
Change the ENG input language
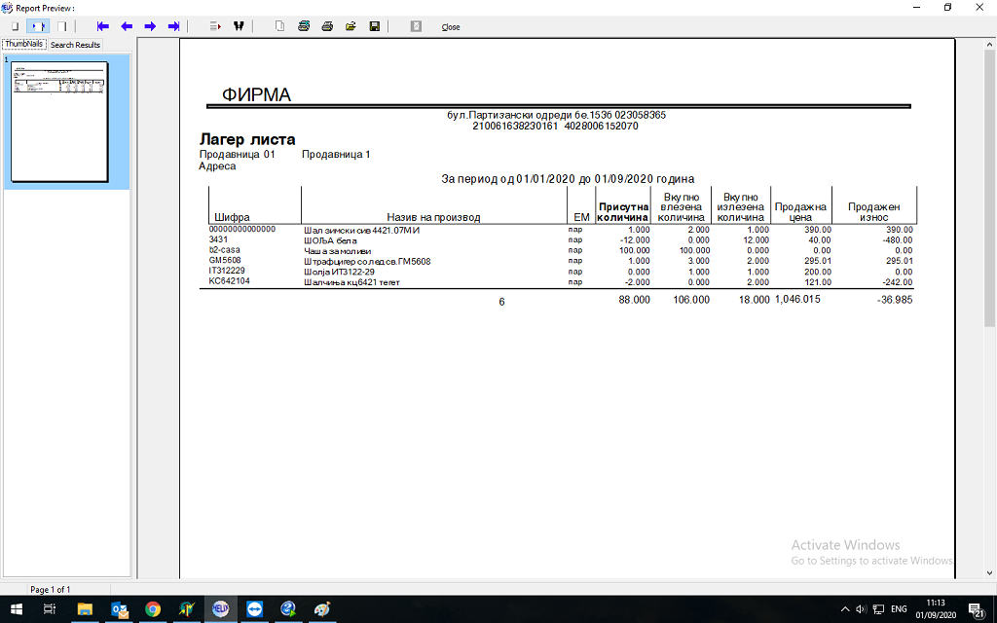[899, 609]
